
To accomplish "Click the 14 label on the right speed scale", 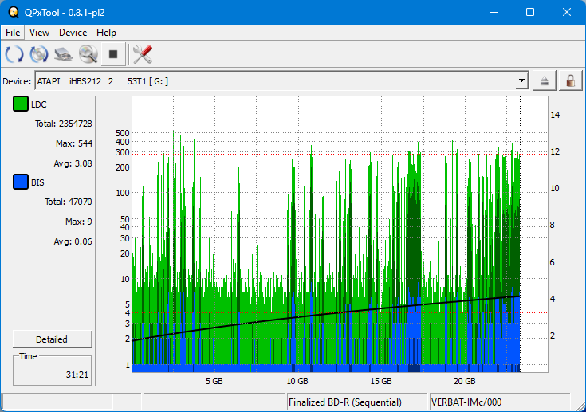I will point(555,115).
